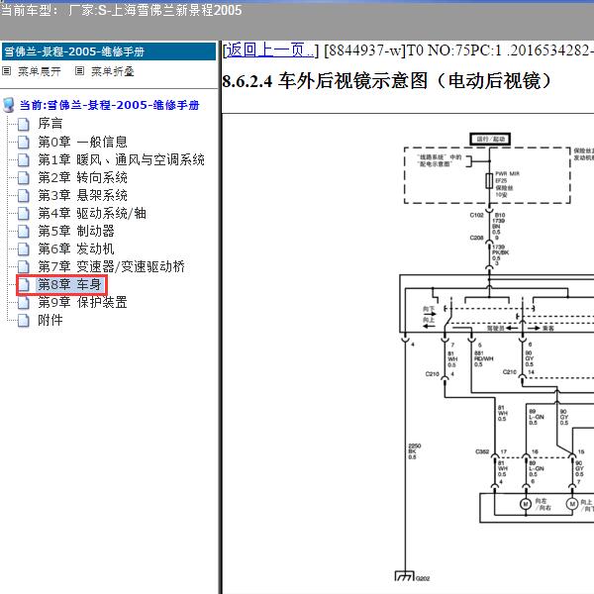Open 第1章 暖风、通风与空调系统
This screenshot has width=594, height=594.
pos(121,159)
